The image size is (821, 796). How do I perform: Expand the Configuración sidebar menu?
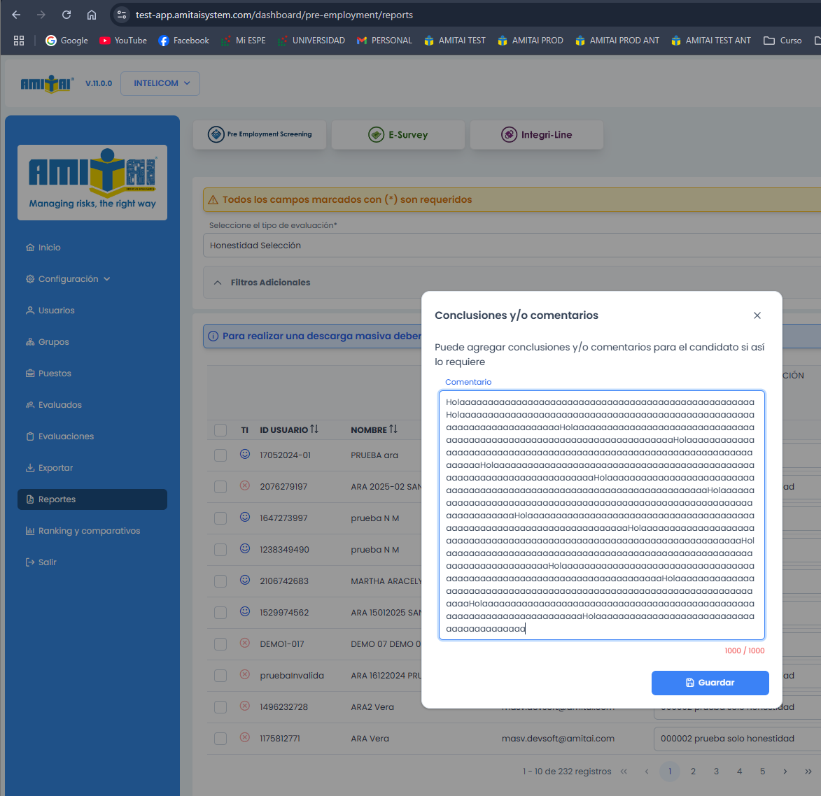point(69,279)
